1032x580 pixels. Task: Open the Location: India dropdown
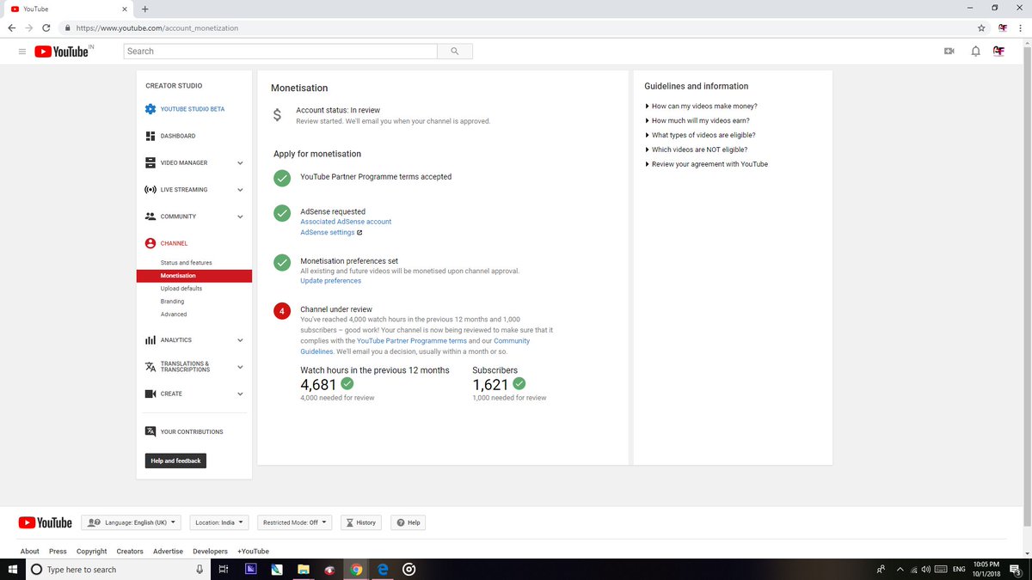[x=218, y=522]
